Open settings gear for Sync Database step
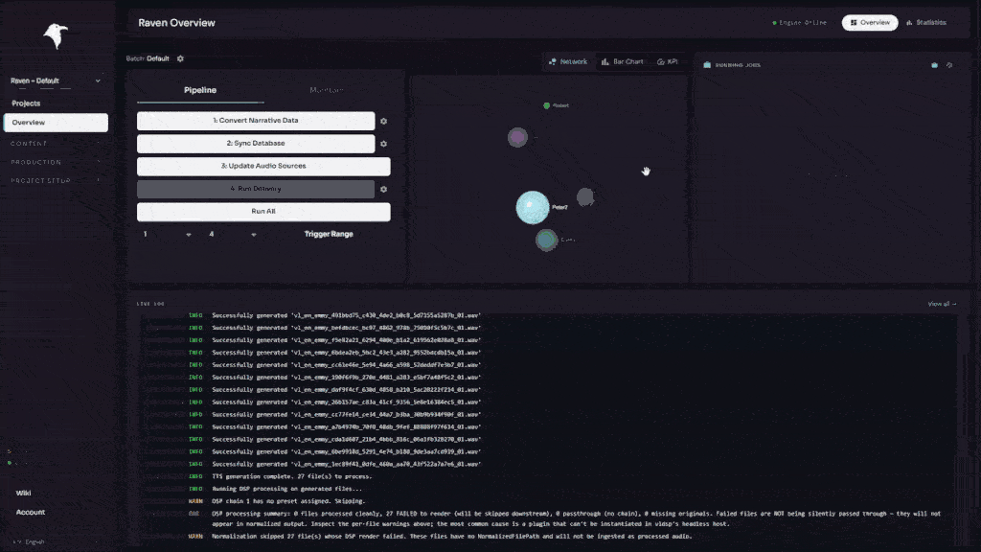 coord(383,144)
